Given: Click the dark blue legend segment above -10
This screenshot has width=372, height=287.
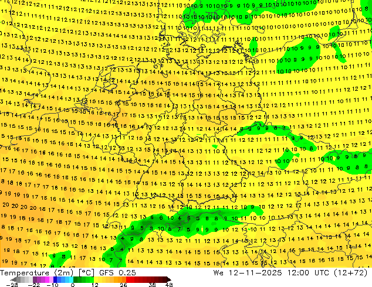Looking at the screenshot, I should tap(55, 279).
